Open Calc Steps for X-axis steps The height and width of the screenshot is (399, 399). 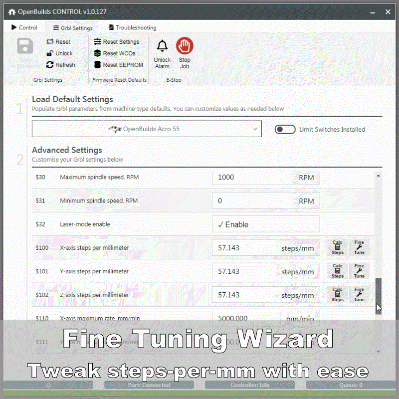(338, 247)
